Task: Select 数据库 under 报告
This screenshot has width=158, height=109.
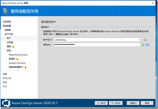Action: [x=12, y=59]
